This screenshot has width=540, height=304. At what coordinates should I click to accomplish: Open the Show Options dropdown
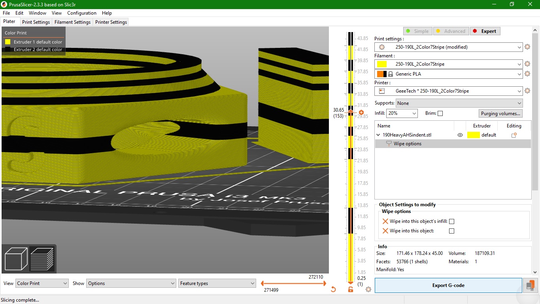[131, 283]
